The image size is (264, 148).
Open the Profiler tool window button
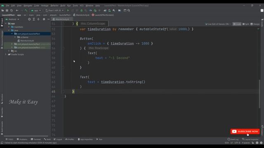(70, 139)
